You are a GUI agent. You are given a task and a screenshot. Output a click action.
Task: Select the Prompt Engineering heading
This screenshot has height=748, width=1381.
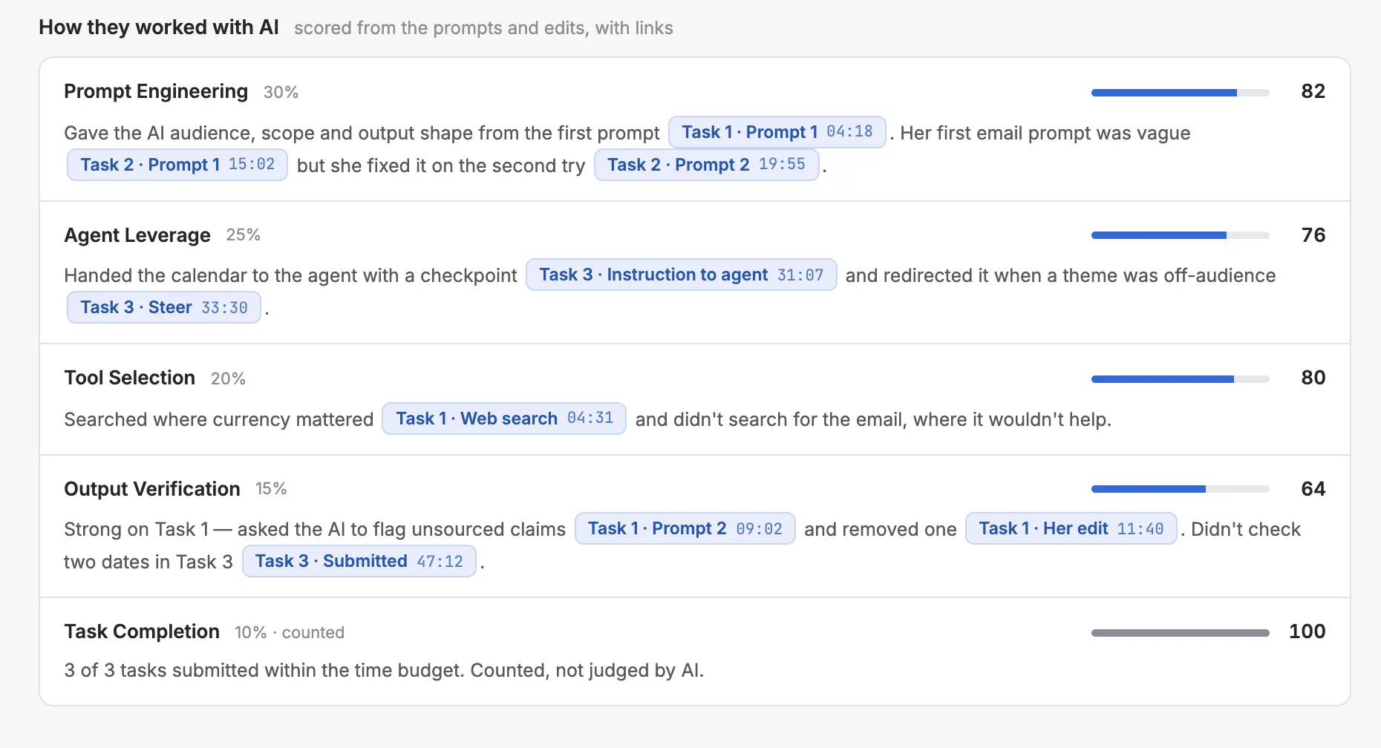point(156,91)
